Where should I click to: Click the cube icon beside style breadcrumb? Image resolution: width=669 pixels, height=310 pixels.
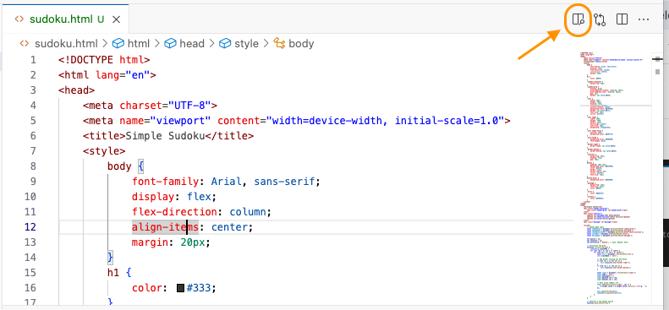click(x=225, y=43)
